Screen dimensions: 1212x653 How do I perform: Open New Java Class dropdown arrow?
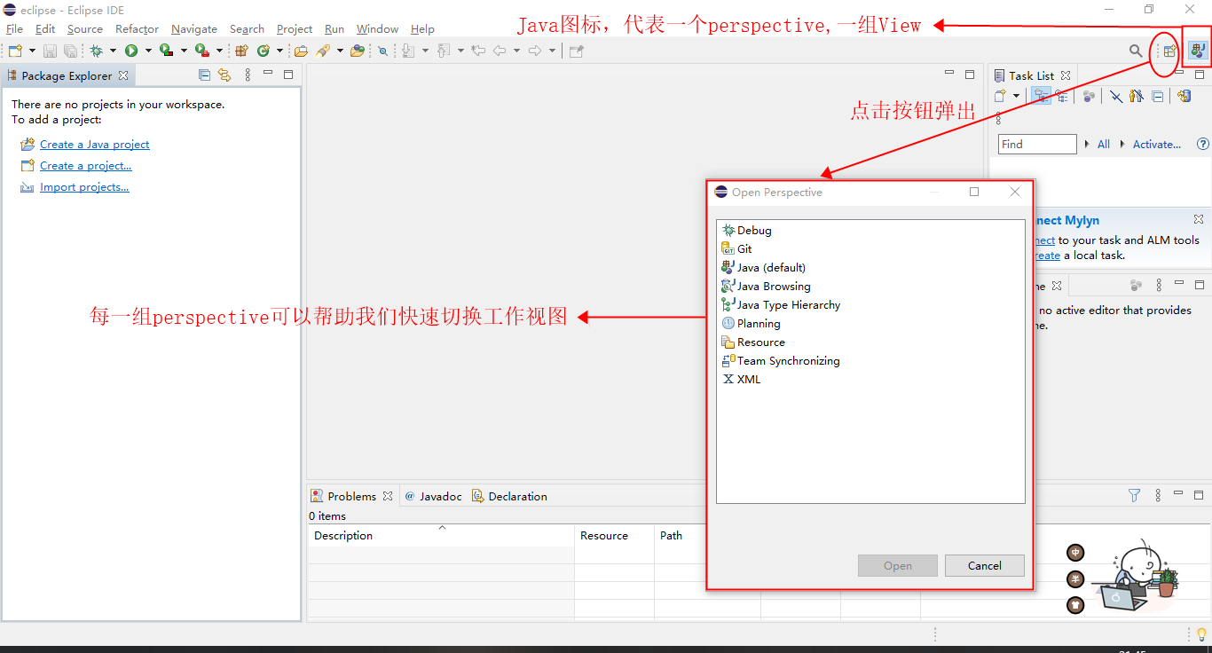[x=279, y=51]
